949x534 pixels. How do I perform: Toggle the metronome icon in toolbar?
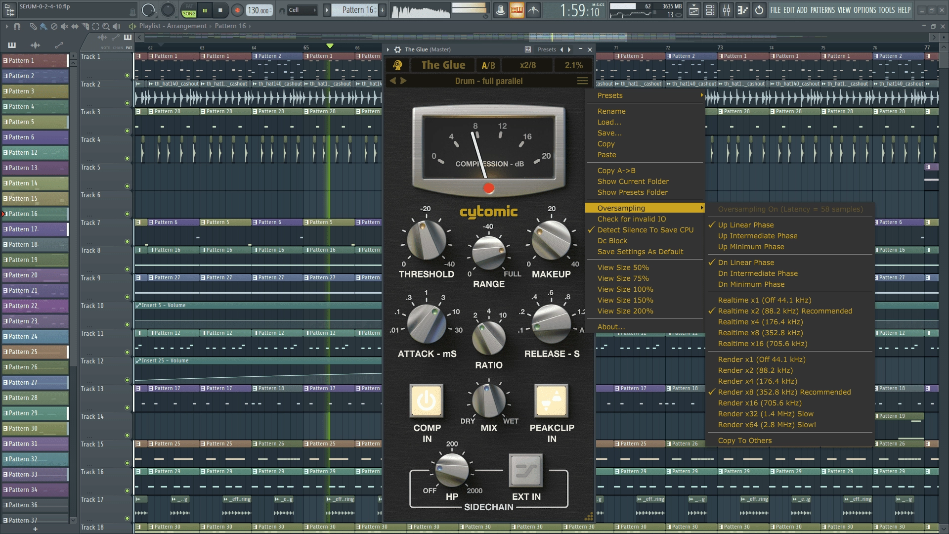point(501,10)
